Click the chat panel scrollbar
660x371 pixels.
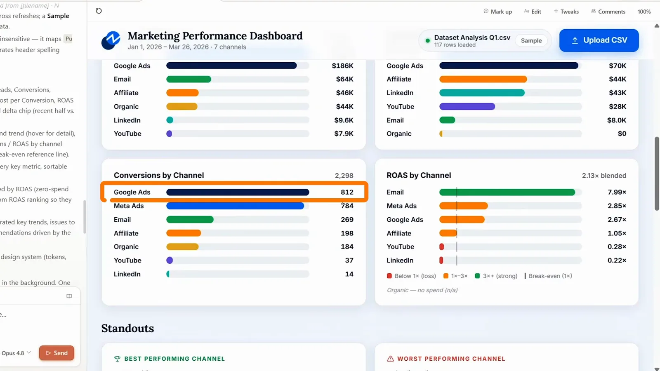[x=85, y=217]
